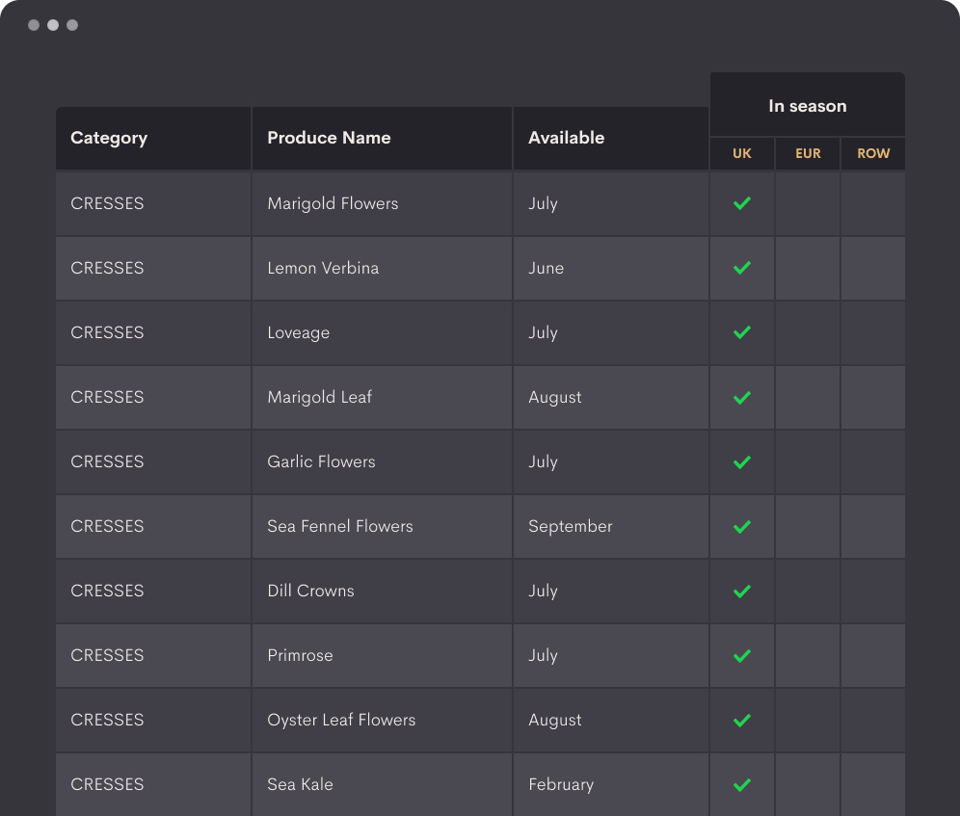
Task: Toggle the empty EUR cell for Marigold Flowers
Action: pyautogui.click(x=808, y=203)
